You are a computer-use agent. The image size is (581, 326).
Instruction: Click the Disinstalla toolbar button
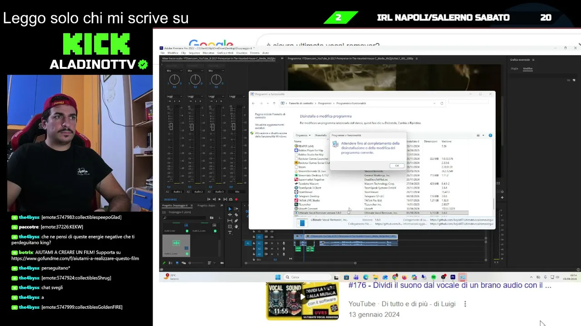point(321,135)
